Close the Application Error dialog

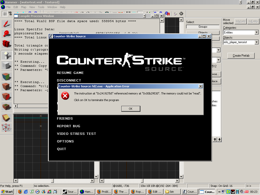pyautogui.click(x=201, y=86)
